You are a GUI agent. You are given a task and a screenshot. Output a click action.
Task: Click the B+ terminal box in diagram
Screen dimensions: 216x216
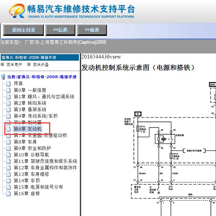point(138,114)
